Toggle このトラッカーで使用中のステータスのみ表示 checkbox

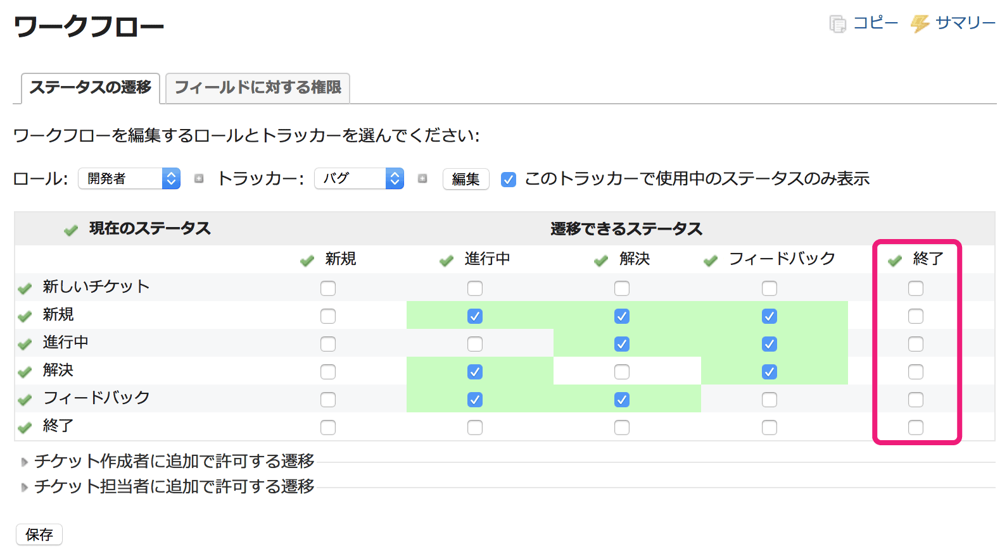point(509,180)
